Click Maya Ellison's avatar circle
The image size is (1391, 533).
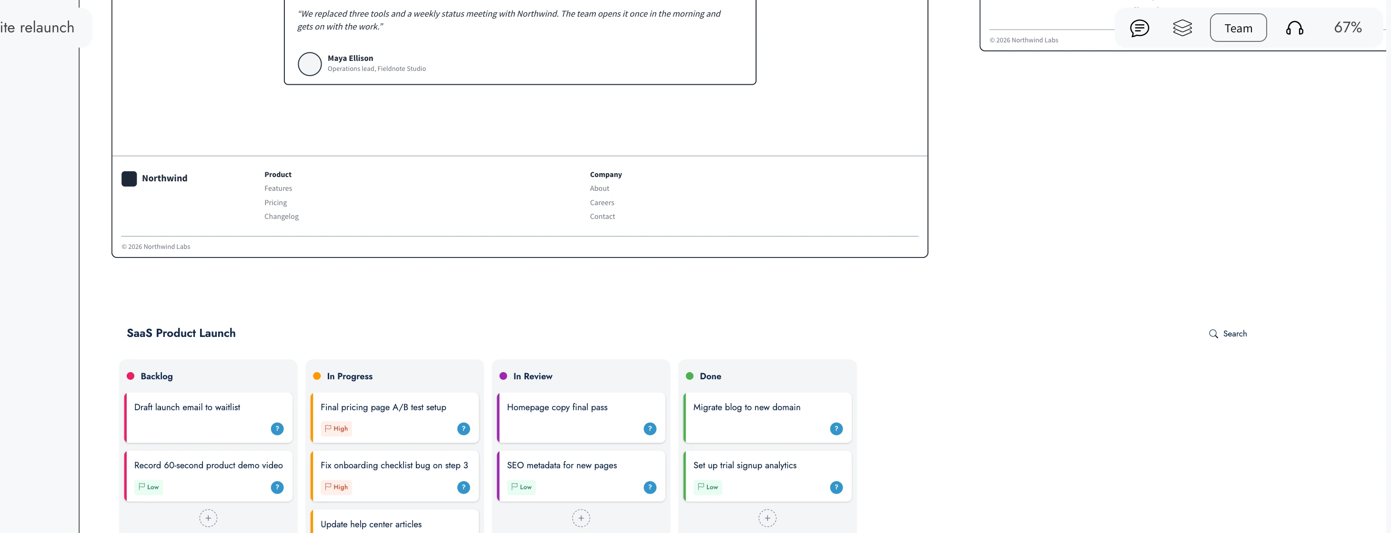(310, 64)
